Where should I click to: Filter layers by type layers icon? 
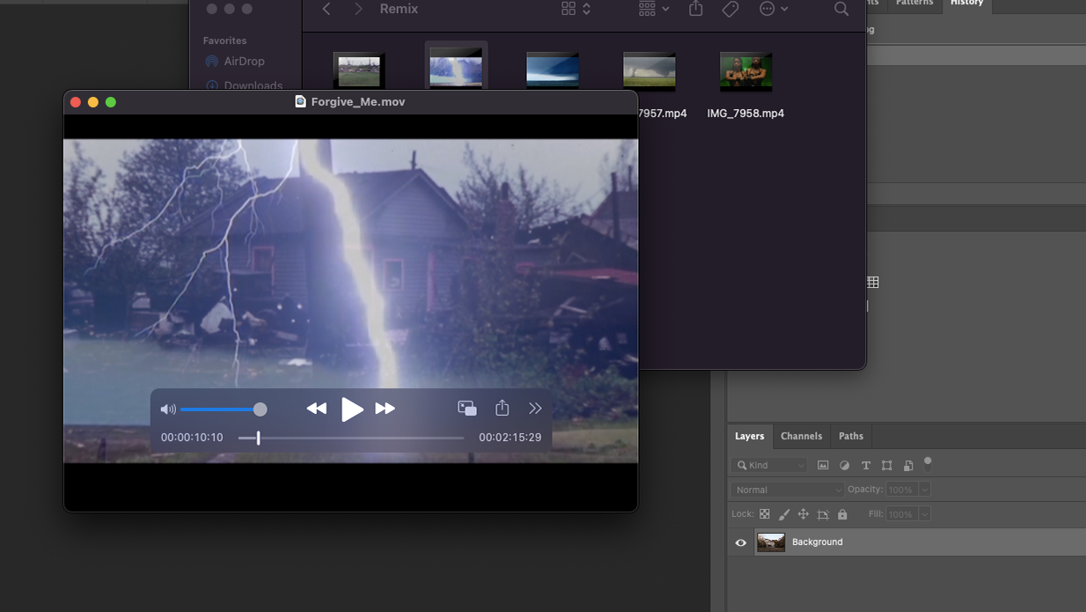866,465
